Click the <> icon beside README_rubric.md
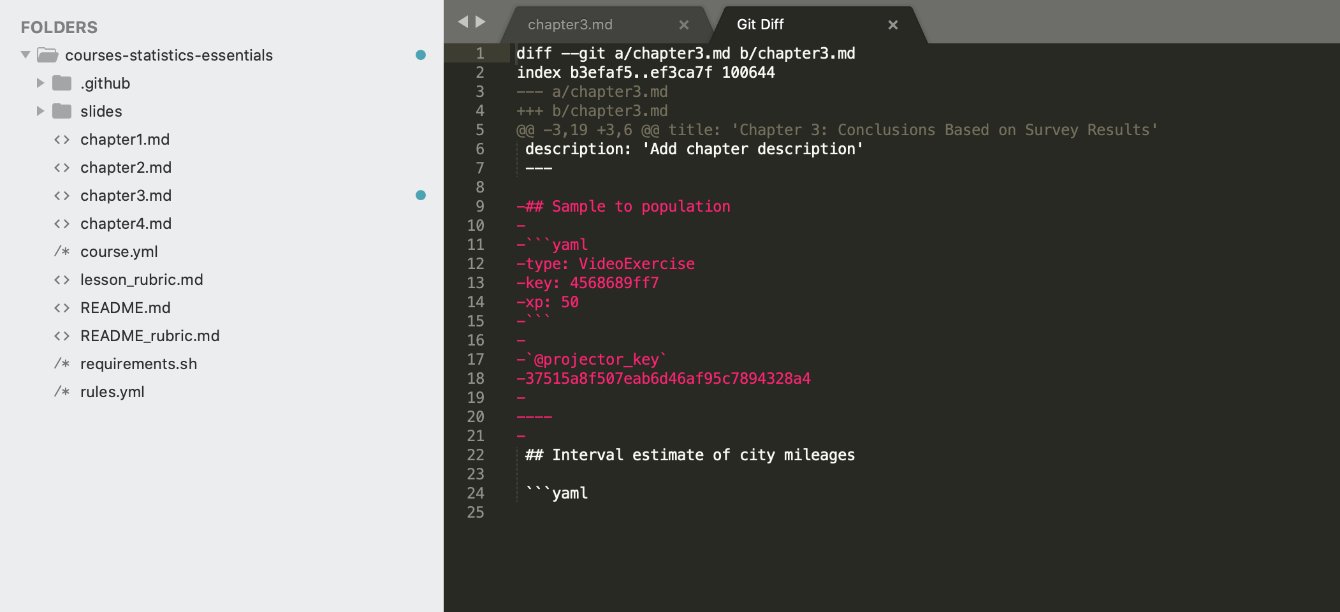 pyautogui.click(x=63, y=335)
